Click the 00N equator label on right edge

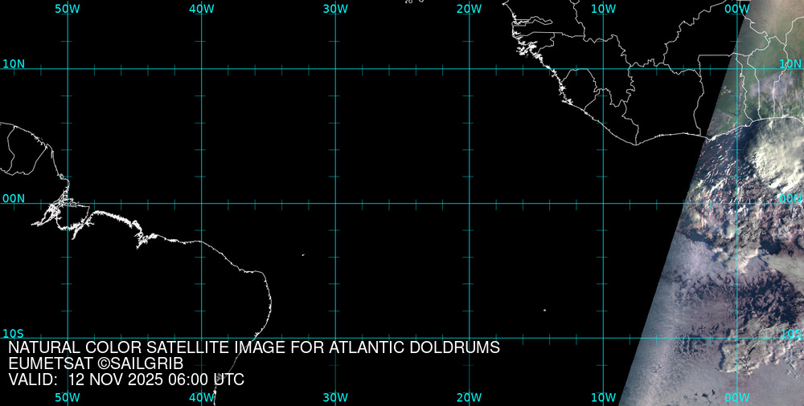790,198
